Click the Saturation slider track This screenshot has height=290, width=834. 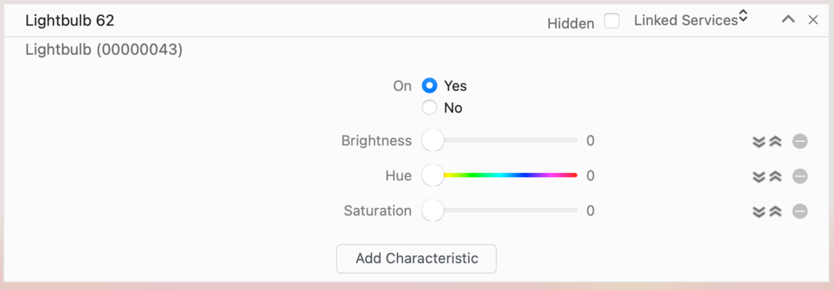(507, 210)
